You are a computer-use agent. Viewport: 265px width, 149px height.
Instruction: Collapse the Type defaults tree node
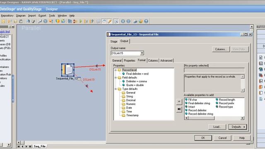[x=116, y=89]
